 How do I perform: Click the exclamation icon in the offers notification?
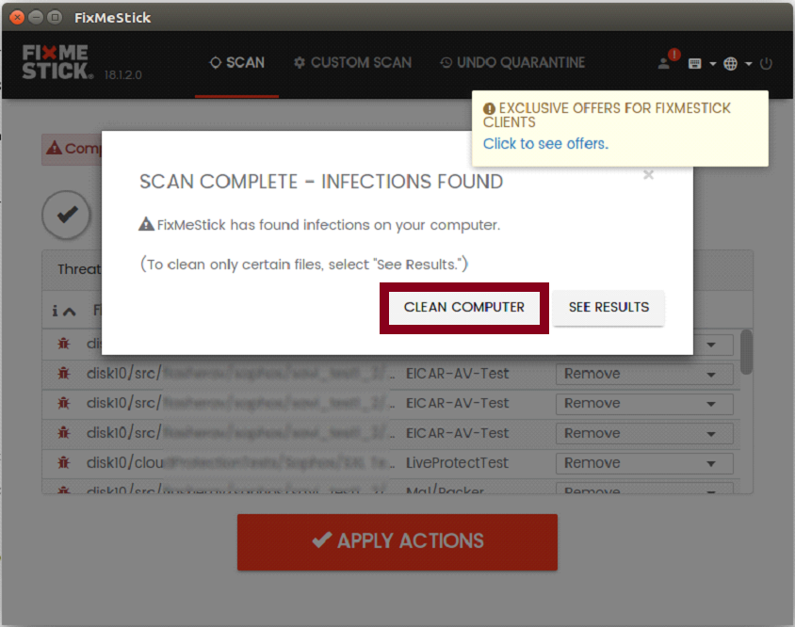(x=489, y=108)
